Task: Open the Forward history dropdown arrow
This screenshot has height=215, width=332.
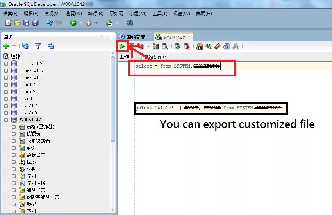Action: 96,23
